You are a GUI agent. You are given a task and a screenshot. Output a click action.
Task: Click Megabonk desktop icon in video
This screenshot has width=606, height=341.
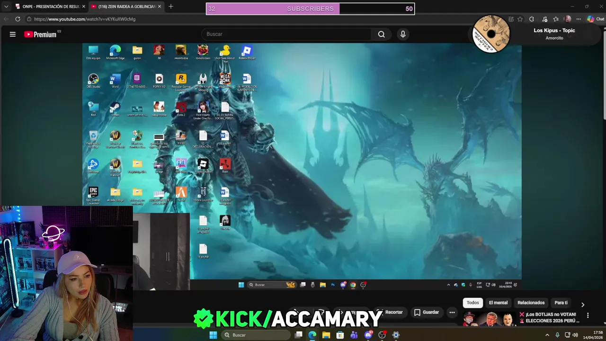point(225,81)
